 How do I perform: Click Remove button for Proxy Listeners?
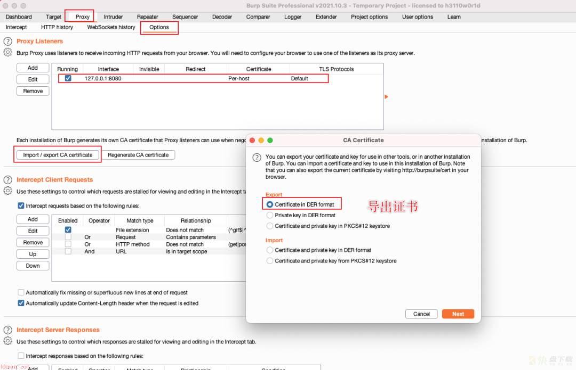[33, 91]
